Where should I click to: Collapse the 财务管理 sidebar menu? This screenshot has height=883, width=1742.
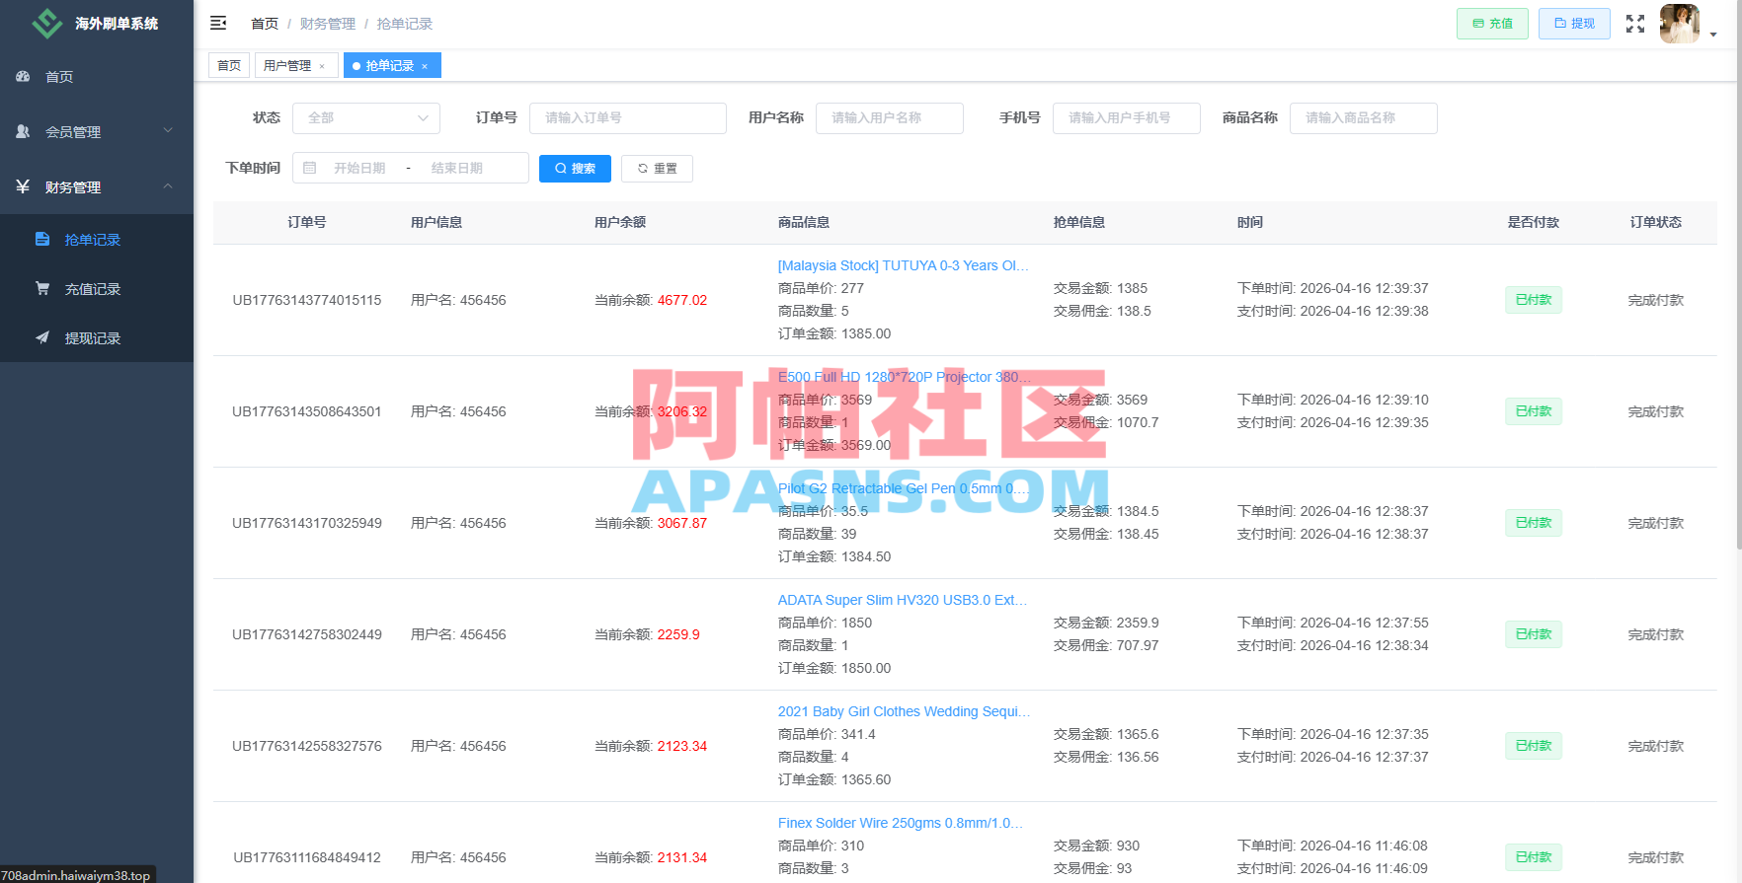click(97, 186)
